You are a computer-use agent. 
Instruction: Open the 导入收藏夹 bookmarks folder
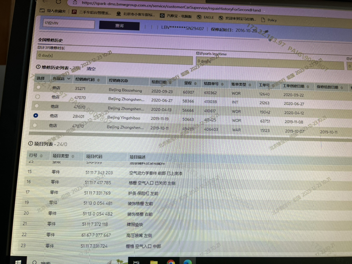pyautogui.click(x=53, y=11)
